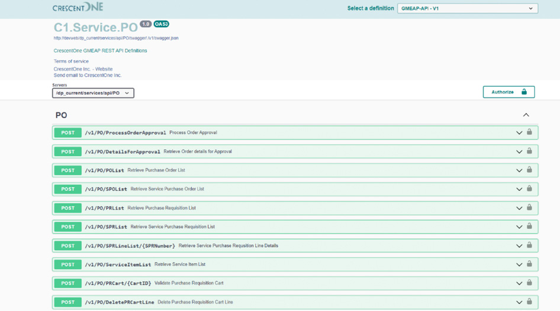This screenshot has width=560, height=311.
Task: Expand the SPRLineList endpoint chevron
Action: click(x=519, y=246)
